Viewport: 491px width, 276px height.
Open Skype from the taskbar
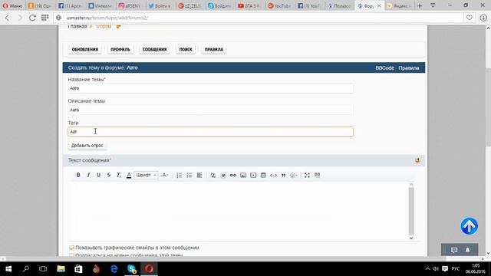pyautogui.click(x=131, y=269)
